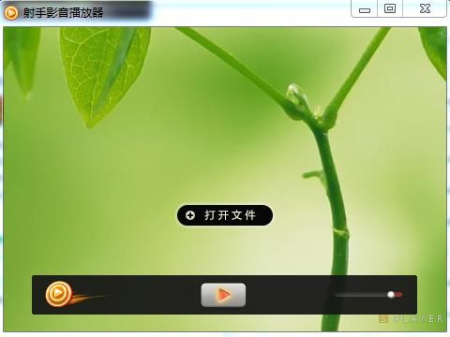The height and width of the screenshot is (337, 450).
Task: Adjust the volume slider handle
Action: click(391, 295)
